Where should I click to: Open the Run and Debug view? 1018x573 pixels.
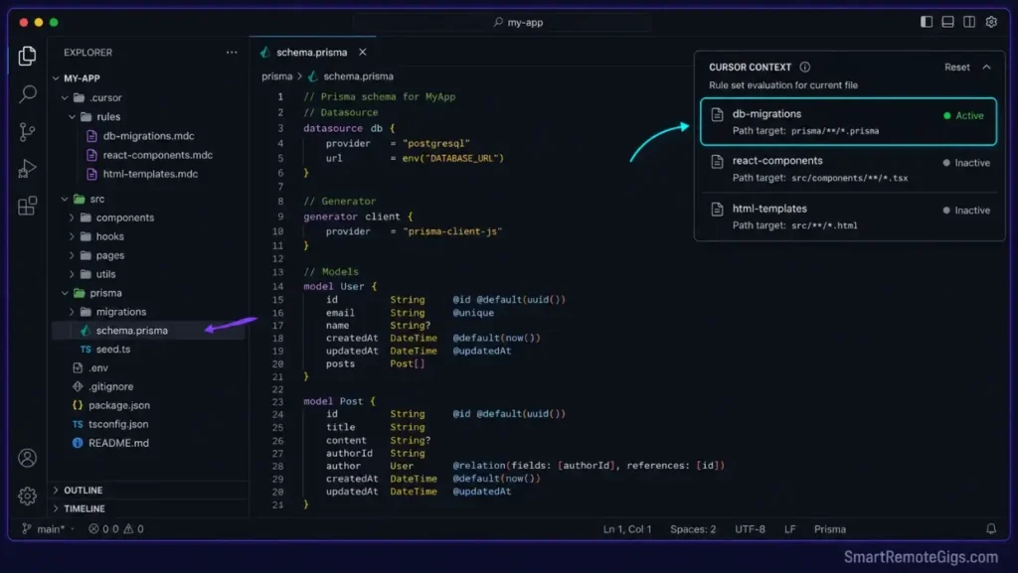click(27, 169)
